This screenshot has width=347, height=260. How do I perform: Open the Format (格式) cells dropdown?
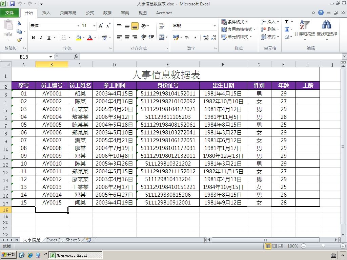tap(270, 37)
